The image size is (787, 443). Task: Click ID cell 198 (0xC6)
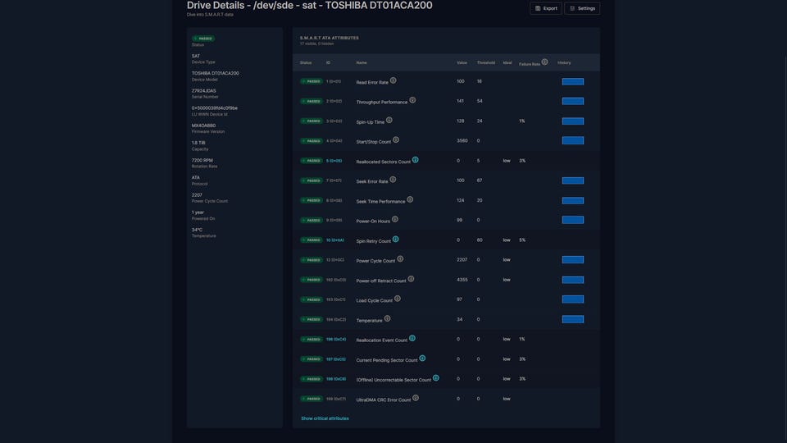336,379
